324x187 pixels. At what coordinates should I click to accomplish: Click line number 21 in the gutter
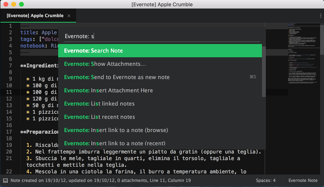click(9, 158)
